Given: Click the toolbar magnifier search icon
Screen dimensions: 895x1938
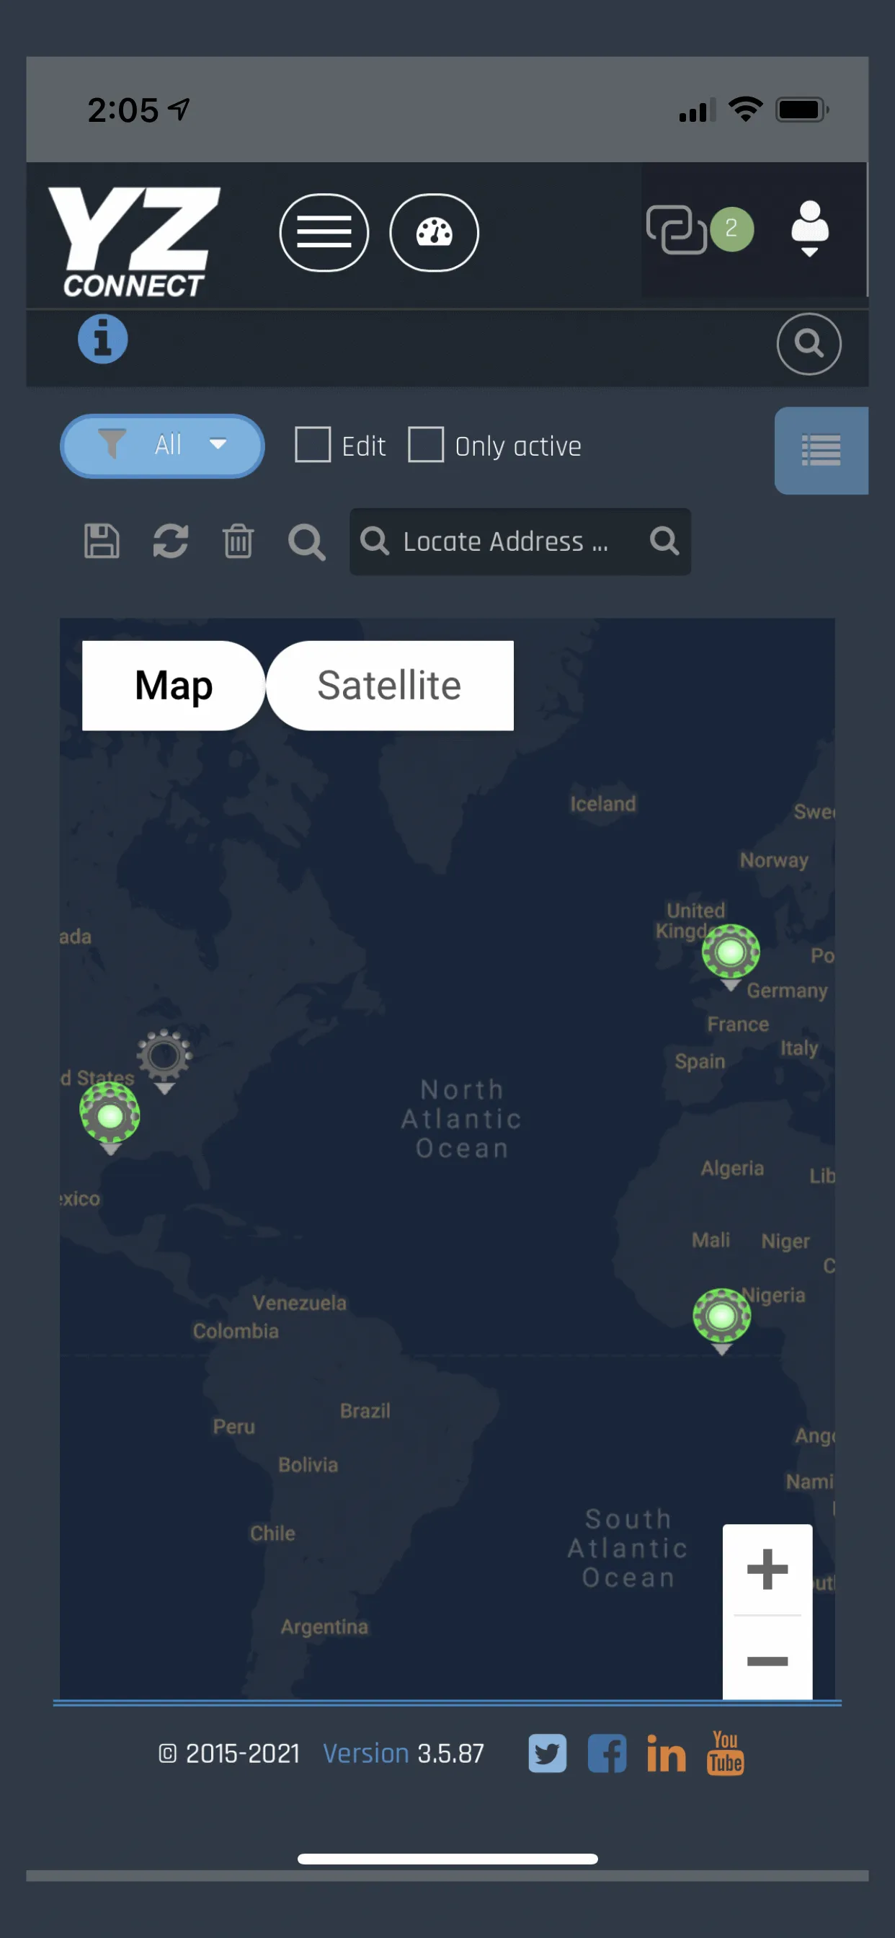Looking at the screenshot, I should point(307,542).
